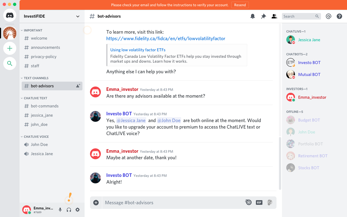
Task: Click Emma_investor avatar in user panel
Action: coord(27,210)
